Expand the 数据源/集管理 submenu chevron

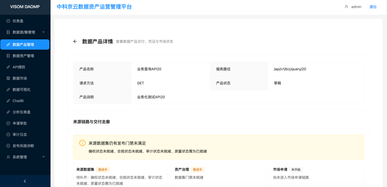pos(43,32)
